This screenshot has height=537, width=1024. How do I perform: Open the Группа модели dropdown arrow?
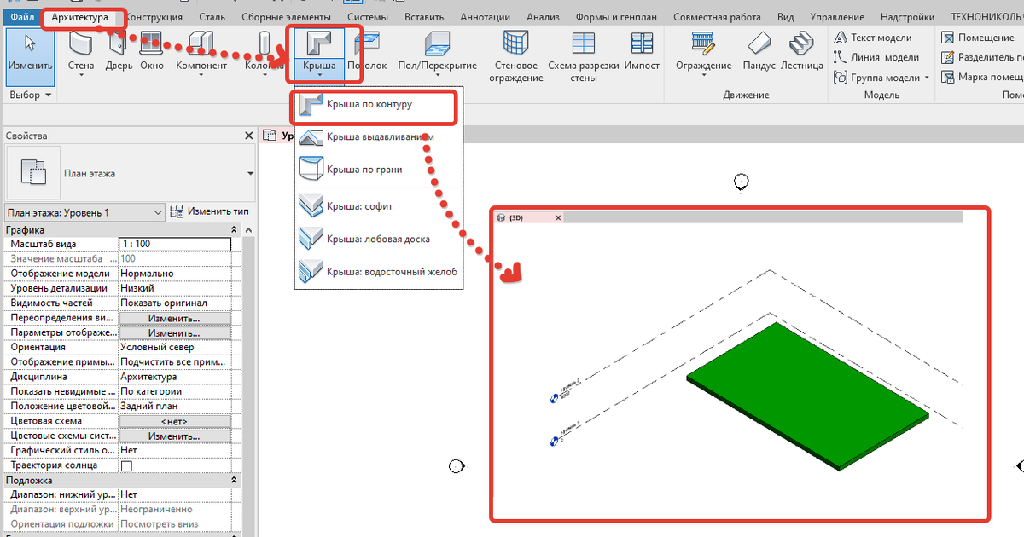[x=927, y=78]
